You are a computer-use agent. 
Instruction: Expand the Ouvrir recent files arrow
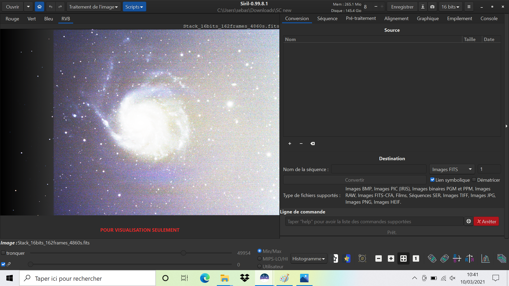(x=28, y=7)
